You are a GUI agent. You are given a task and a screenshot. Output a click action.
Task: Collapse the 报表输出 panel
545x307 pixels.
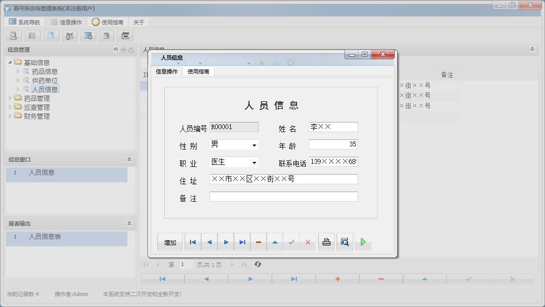click(x=130, y=223)
